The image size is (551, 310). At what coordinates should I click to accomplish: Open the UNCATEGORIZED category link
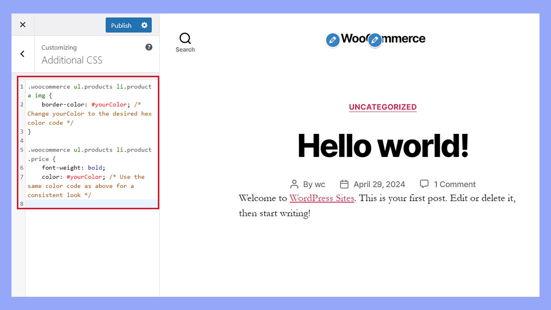(383, 107)
